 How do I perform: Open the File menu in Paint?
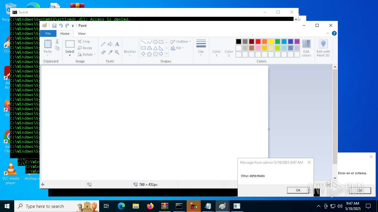(48, 34)
